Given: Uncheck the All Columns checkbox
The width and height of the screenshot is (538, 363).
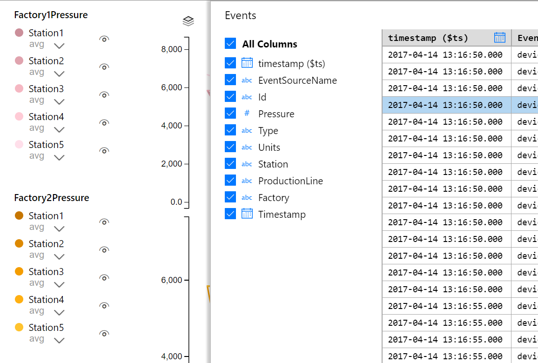Looking at the screenshot, I should click(230, 44).
